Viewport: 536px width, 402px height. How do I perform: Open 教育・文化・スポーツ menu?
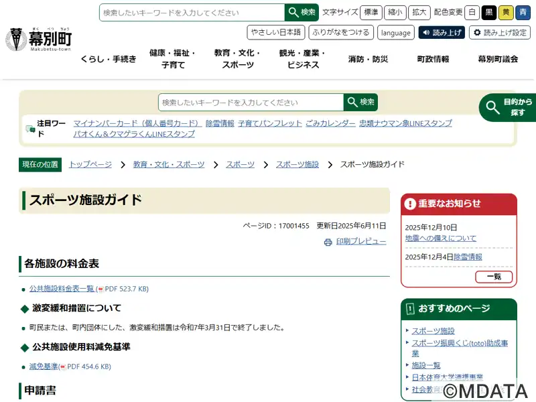click(x=238, y=59)
